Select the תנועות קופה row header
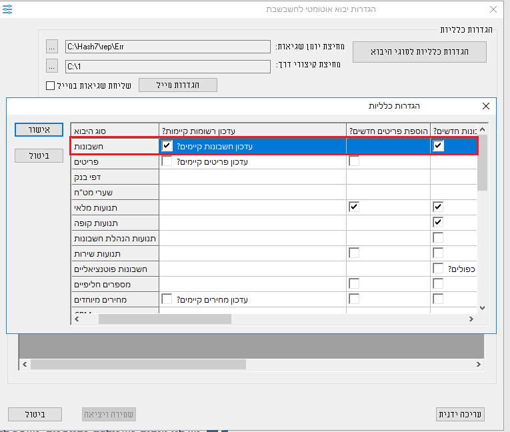This screenshot has width=510, height=432. coord(115,223)
